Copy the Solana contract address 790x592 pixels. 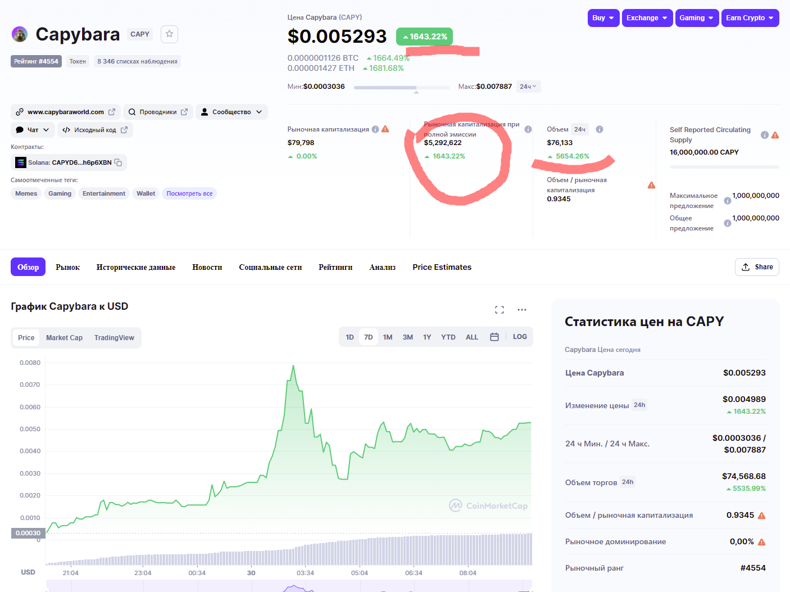pos(119,162)
